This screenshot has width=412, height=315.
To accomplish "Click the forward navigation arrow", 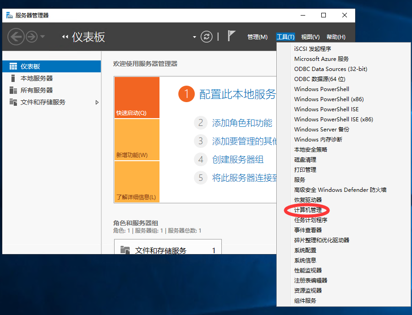I will (x=32, y=37).
